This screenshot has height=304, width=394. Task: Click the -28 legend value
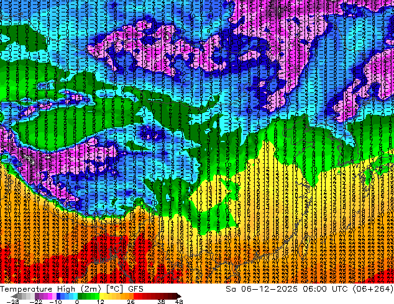(13, 302)
